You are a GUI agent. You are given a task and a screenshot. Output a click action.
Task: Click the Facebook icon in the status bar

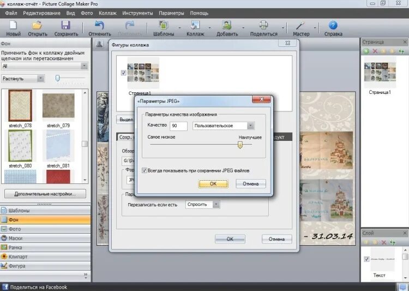[5, 287]
